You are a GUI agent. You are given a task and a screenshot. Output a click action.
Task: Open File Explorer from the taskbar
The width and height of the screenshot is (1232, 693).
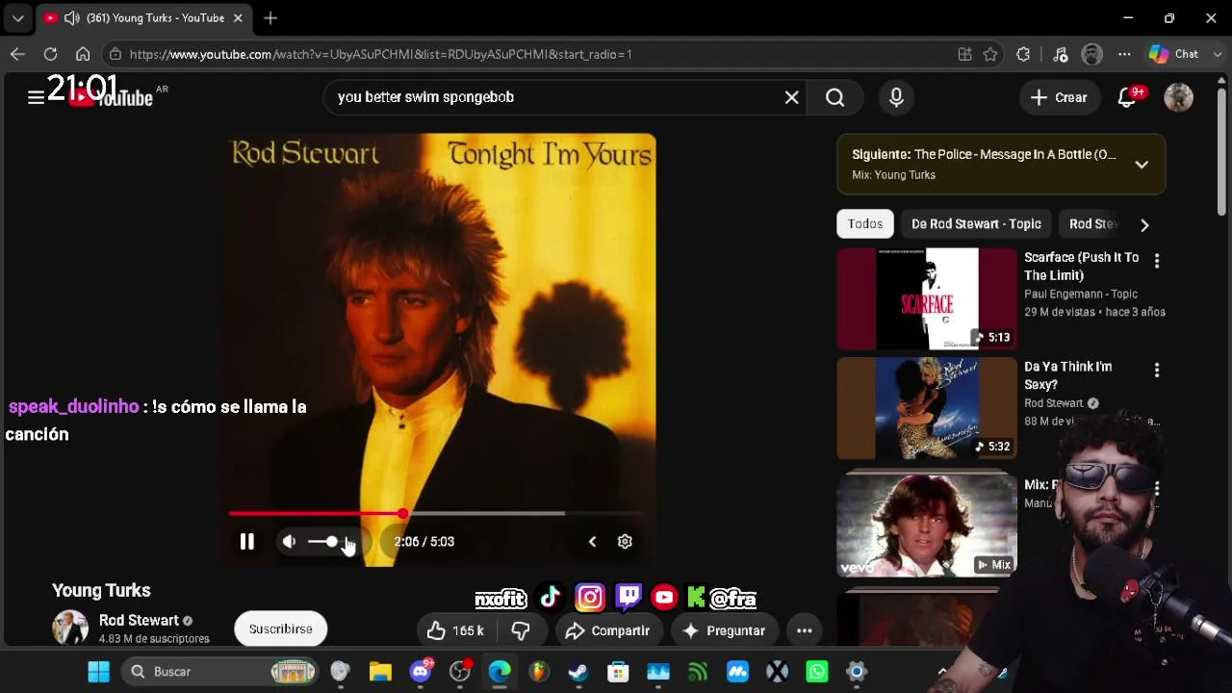click(380, 672)
